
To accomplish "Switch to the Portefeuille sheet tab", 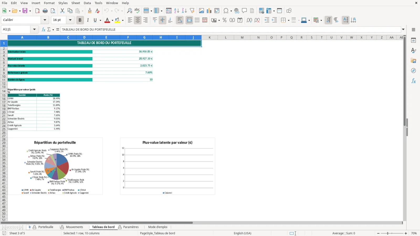I will click(46, 227).
